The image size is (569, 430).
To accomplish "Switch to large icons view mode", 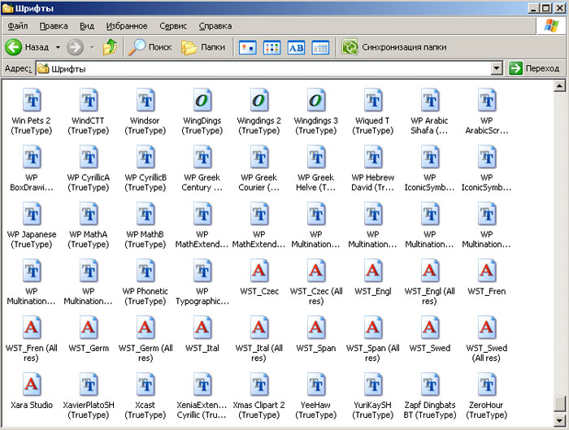I will tap(248, 47).
